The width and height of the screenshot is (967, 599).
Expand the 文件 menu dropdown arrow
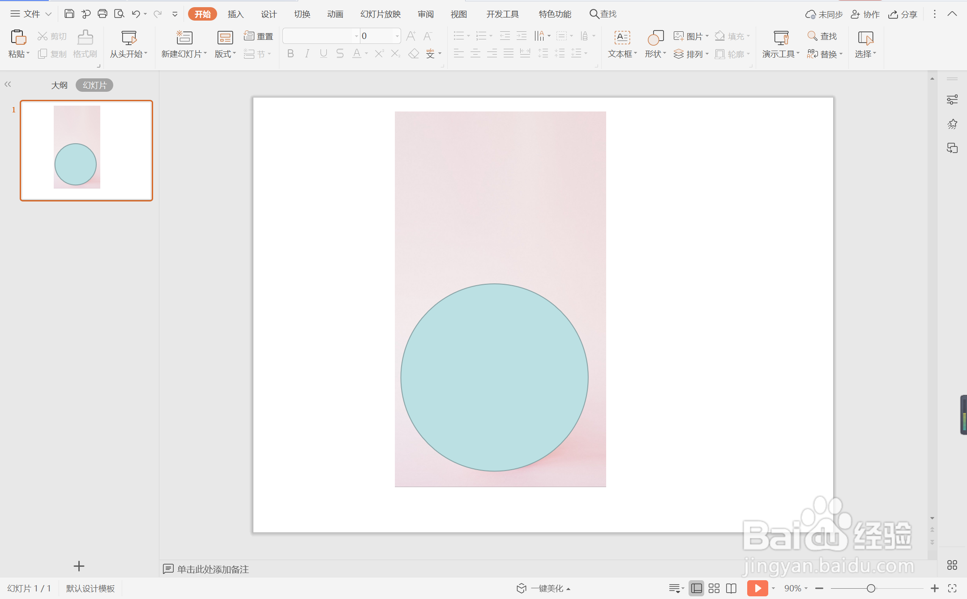coord(48,14)
